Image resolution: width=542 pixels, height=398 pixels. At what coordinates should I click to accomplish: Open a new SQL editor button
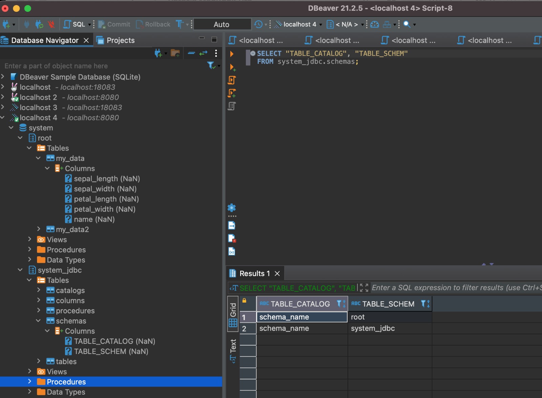click(x=75, y=24)
